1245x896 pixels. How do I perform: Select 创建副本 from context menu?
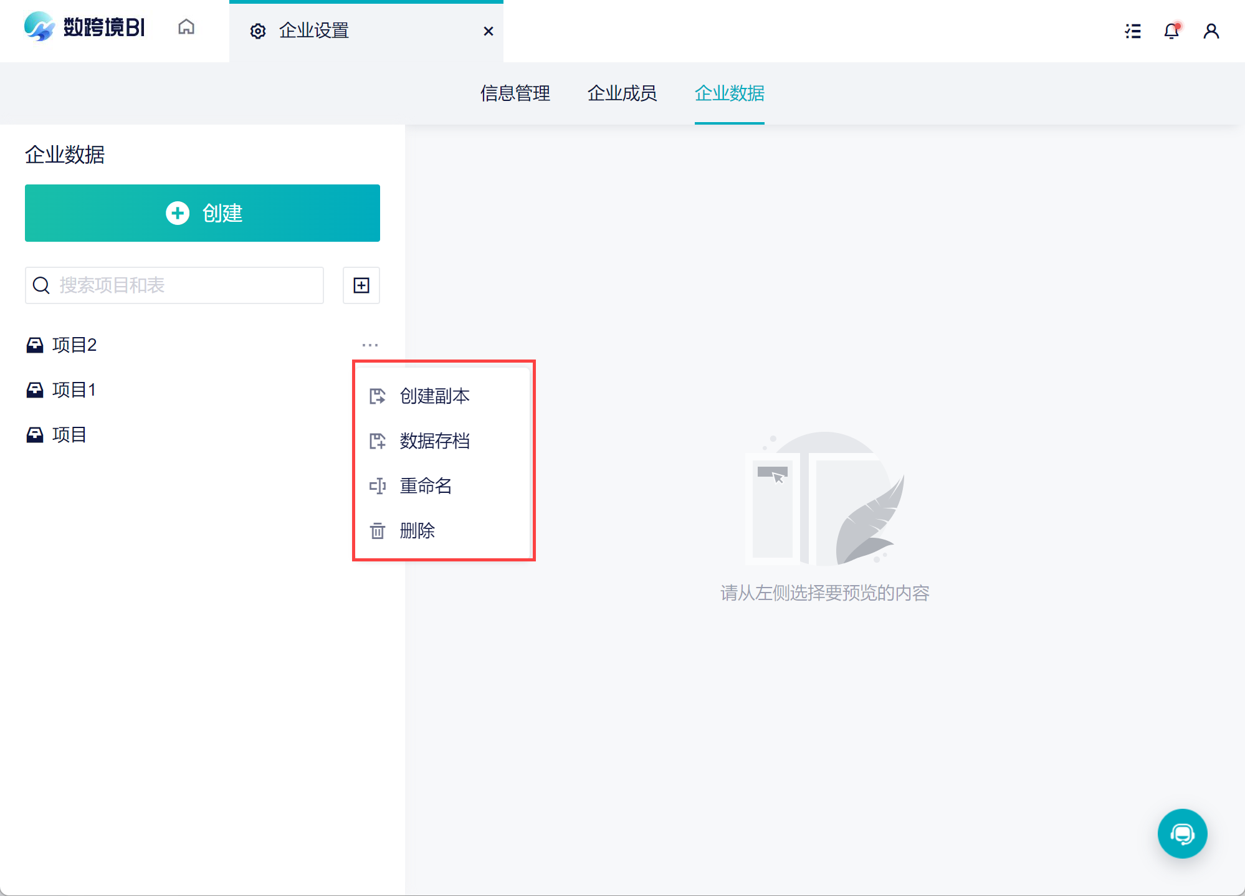click(x=434, y=396)
